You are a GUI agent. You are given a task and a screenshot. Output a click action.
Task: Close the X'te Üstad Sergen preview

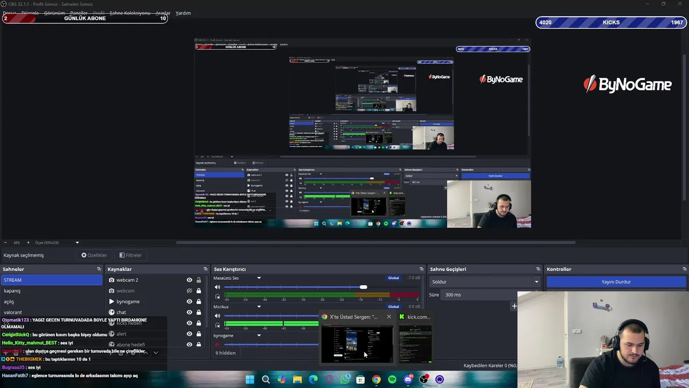tap(389, 317)
